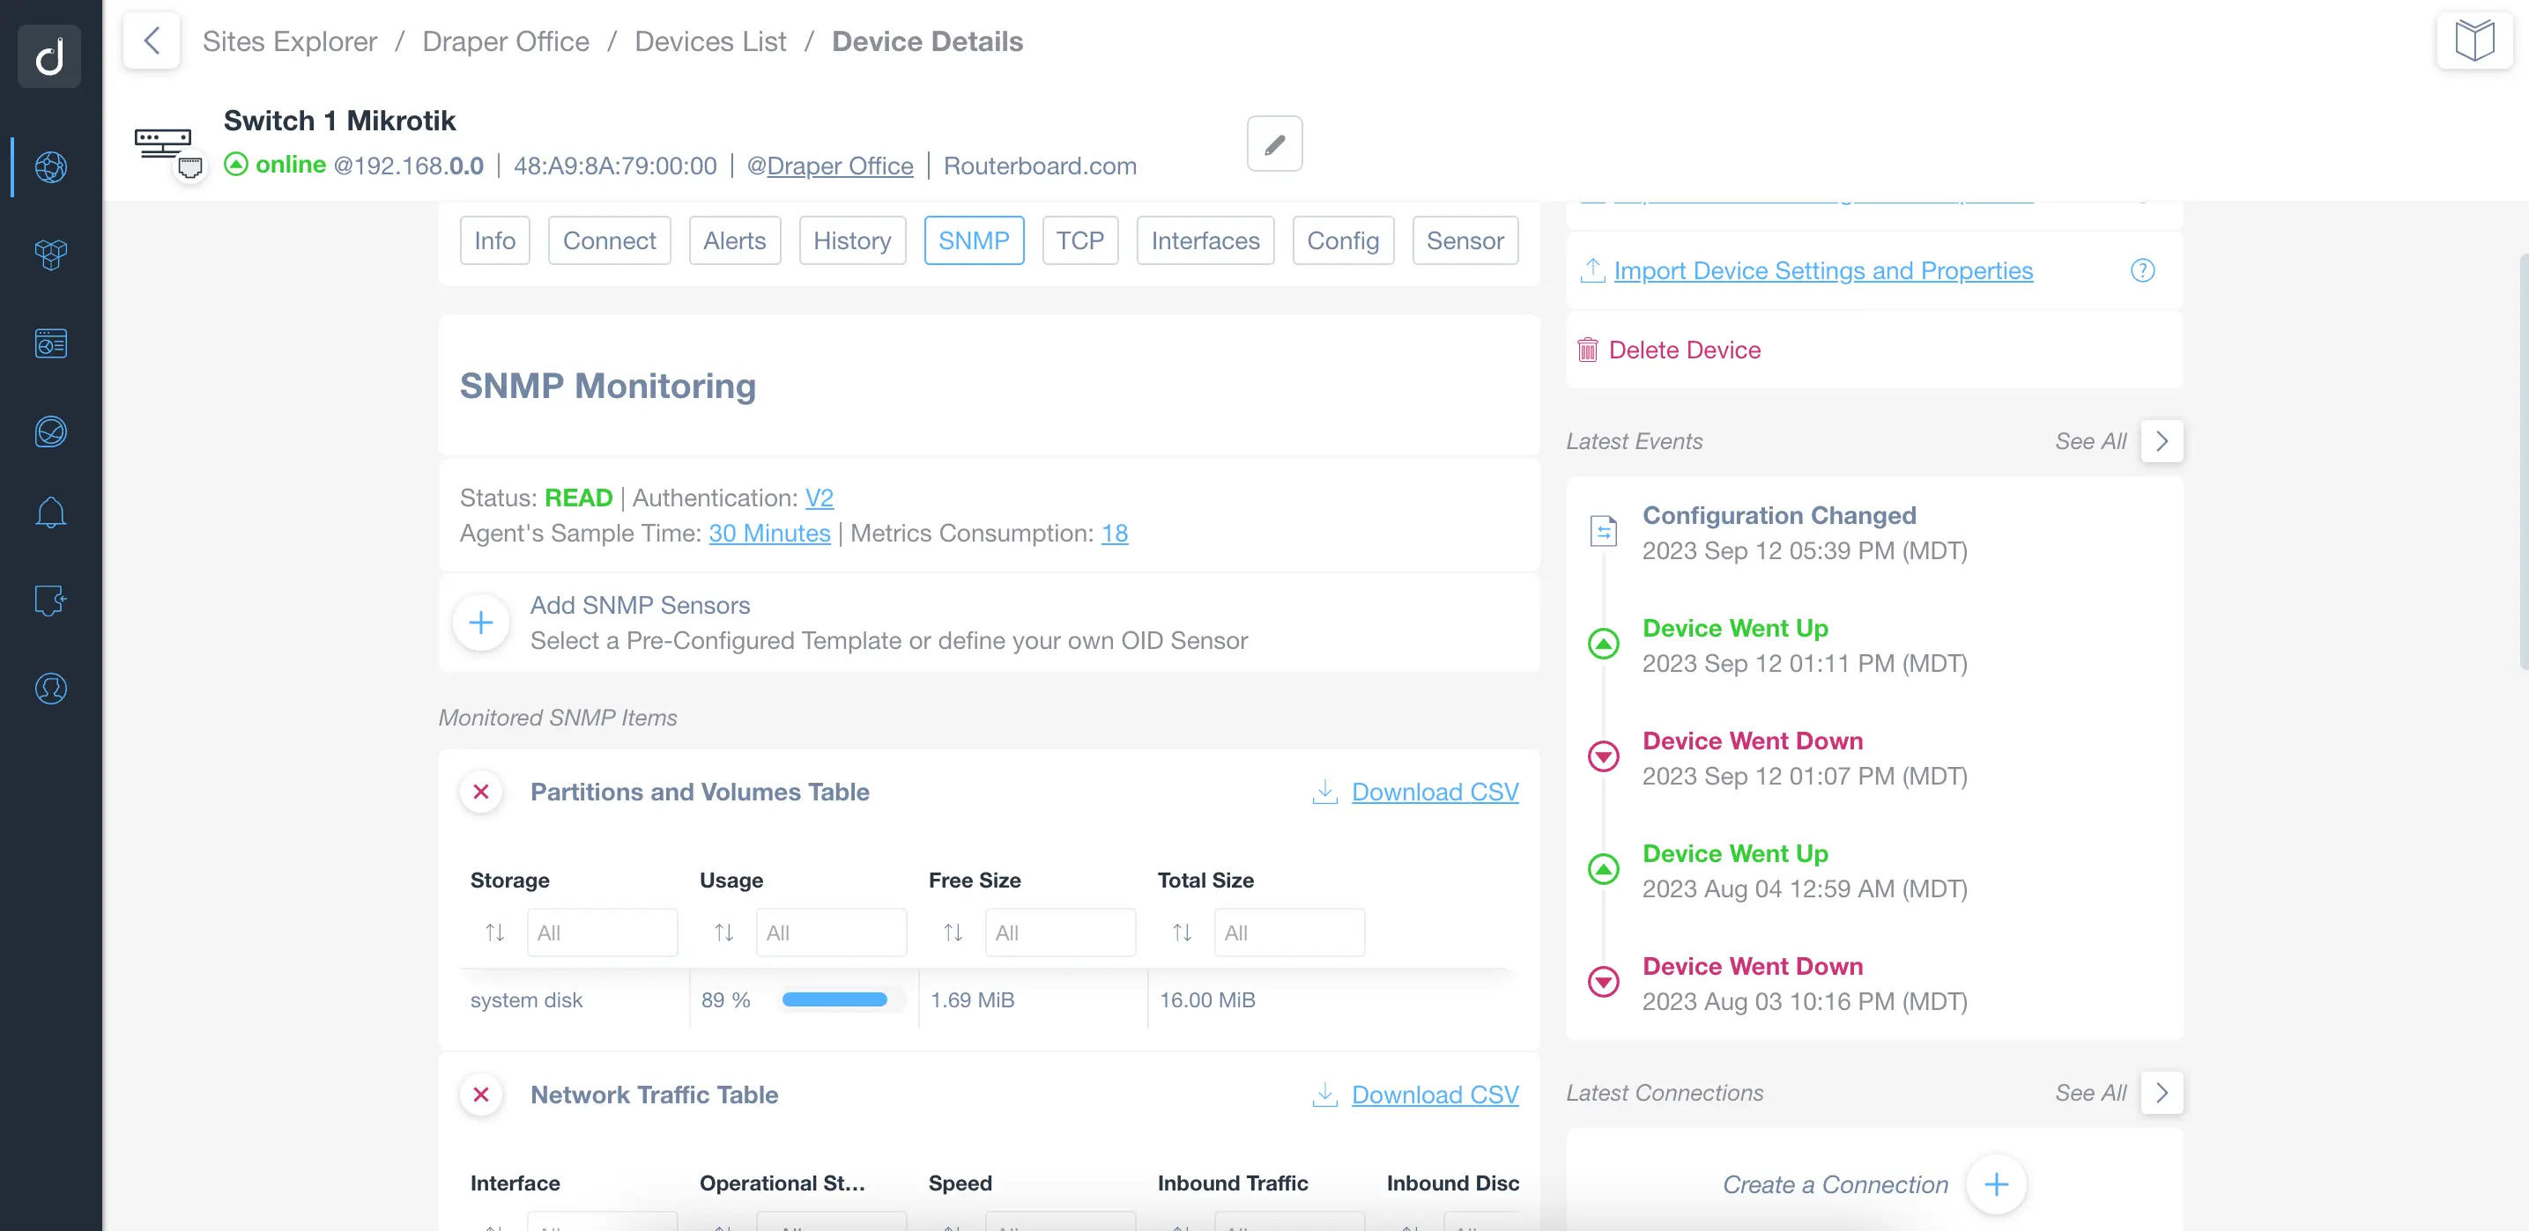
Task: Select the SNMP tab
Action: (974, 240)
